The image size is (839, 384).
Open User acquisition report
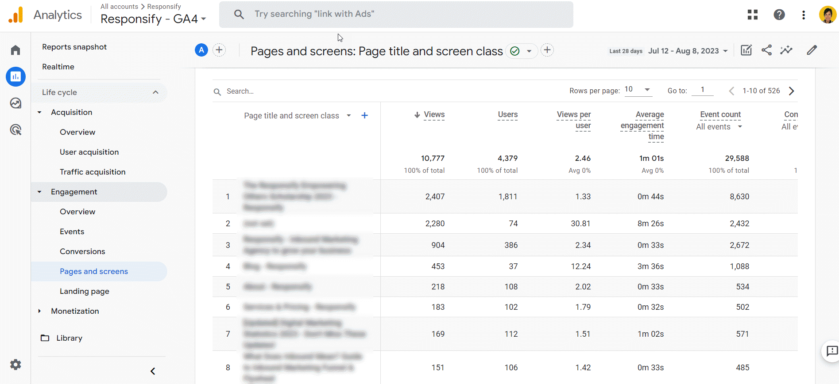point(89,152)
